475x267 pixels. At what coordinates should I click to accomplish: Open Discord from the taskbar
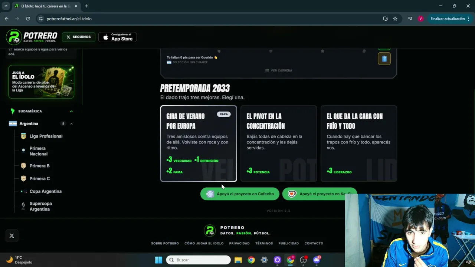[317, 260]
